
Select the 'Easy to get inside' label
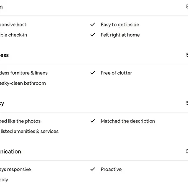120,25
